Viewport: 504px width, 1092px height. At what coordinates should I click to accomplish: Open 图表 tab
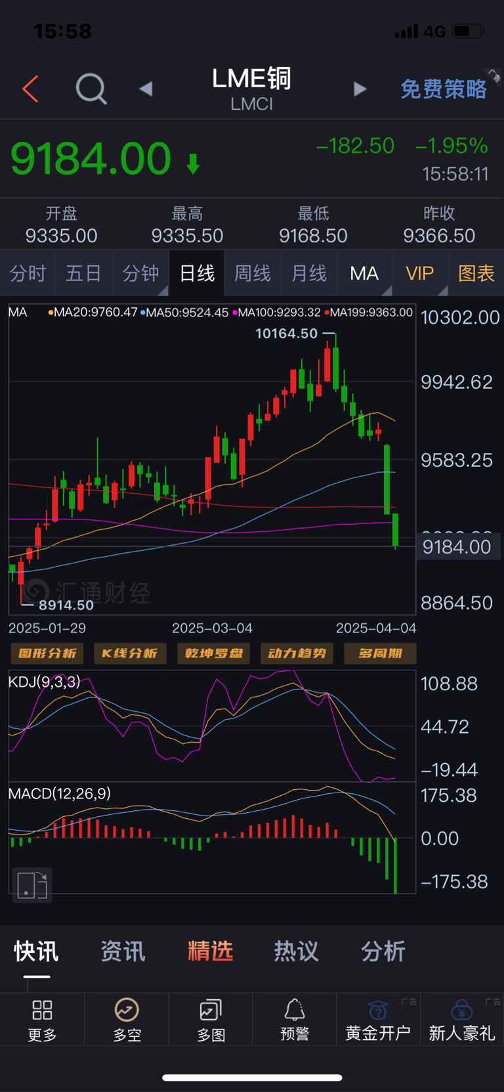point(476,273)
